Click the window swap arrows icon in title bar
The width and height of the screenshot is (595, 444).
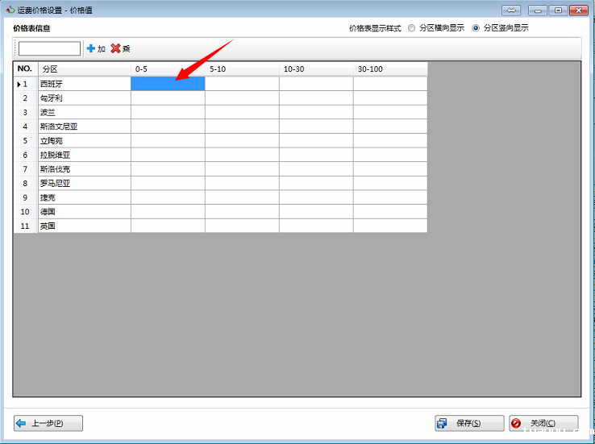tap(511, 10)
